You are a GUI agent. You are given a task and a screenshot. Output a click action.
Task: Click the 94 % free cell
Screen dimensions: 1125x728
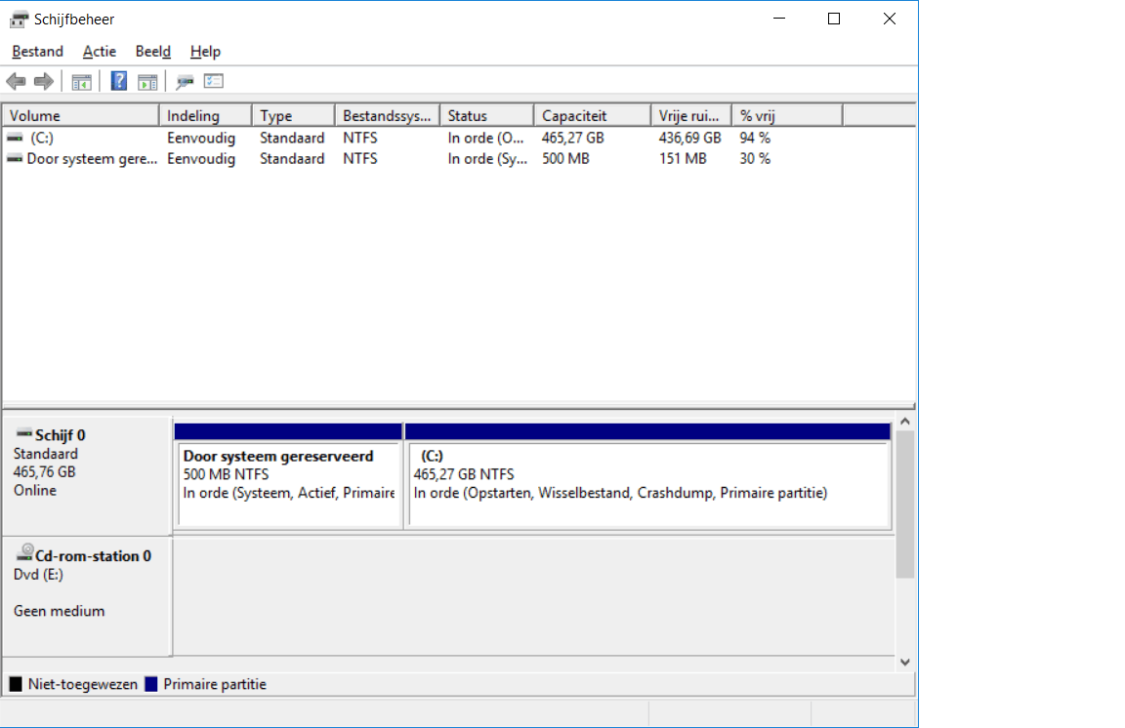[755, 138]
